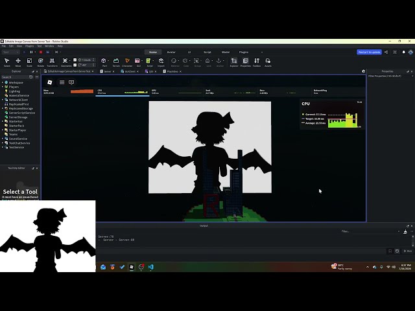Click the Output filter field
This screenshot has width=415, height=311.
pyautogui.click(x=370, y=231)
